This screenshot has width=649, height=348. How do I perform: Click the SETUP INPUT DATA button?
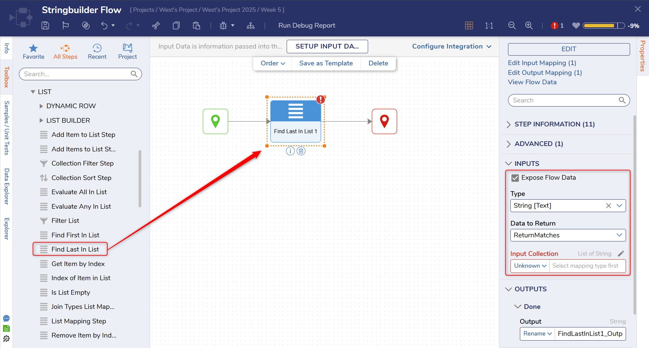327,47
